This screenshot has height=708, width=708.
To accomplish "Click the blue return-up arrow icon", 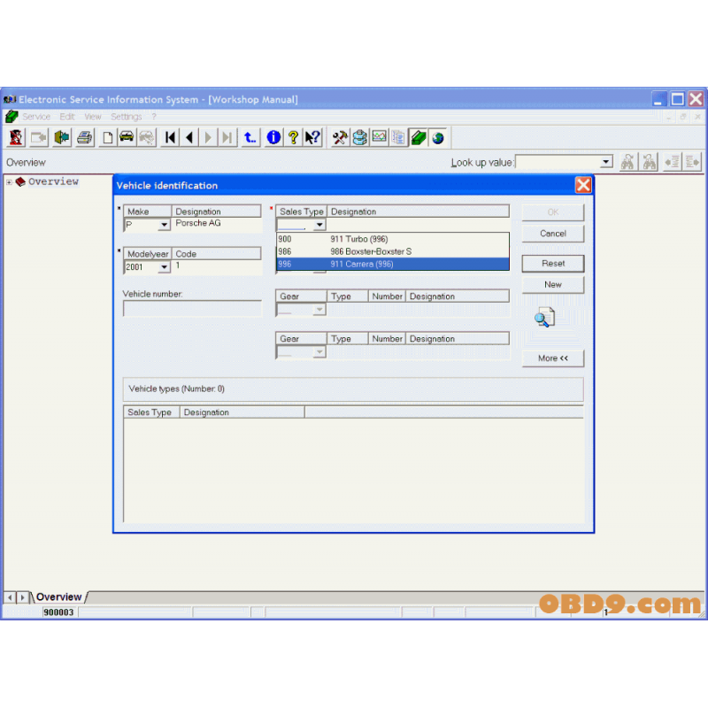I will [250, 137].
